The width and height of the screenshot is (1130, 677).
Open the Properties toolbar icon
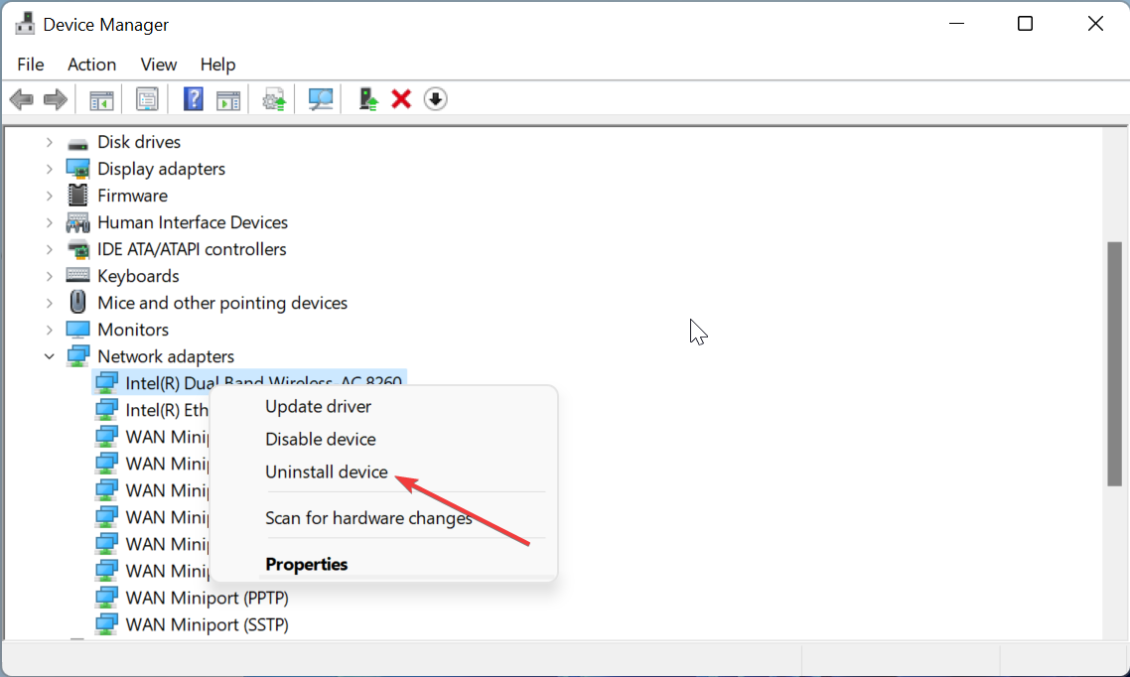tap(147, 99)
